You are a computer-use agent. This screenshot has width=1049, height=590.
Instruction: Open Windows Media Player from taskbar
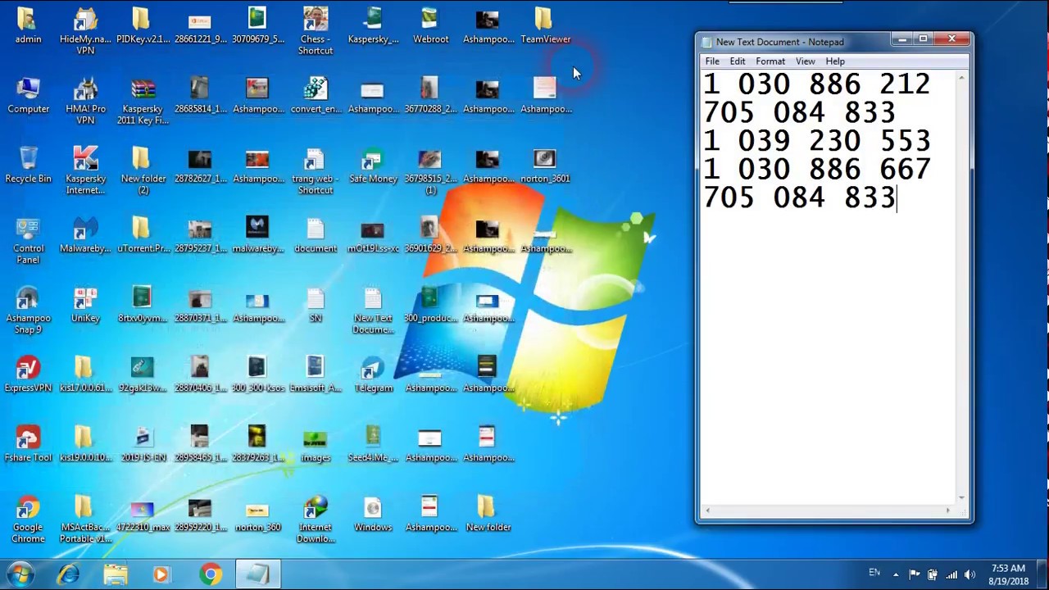coord(161,574)
